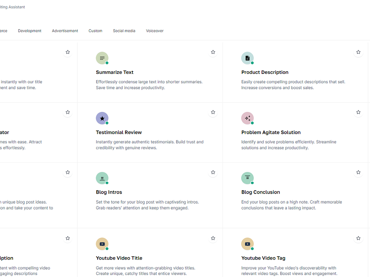Add Blog Intros to favorites
This screenshot has height=277, width=370.
213,172
